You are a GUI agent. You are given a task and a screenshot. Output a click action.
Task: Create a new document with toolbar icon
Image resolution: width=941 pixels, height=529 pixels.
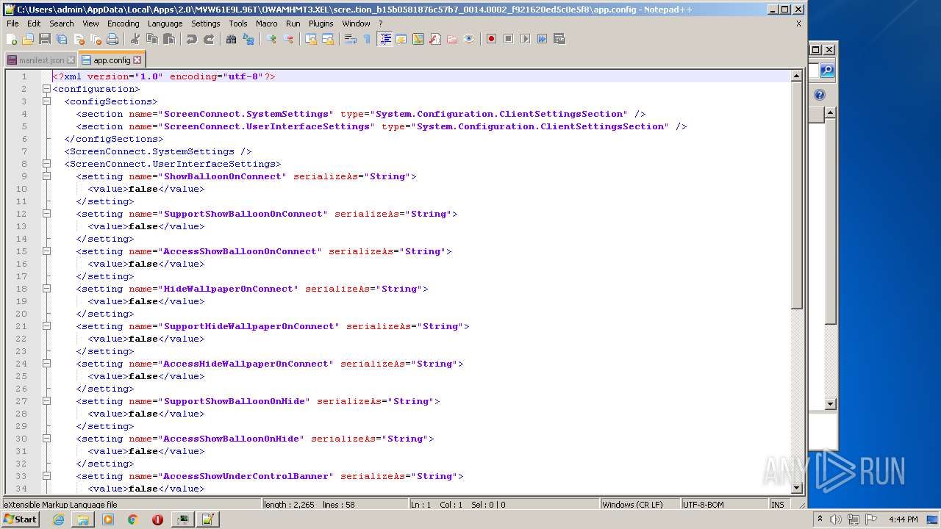pyautogui.click(x=12, y=39)
